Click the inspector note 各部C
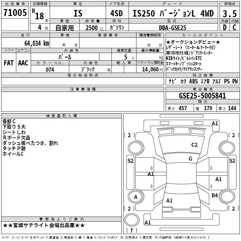 coord(9,121)
